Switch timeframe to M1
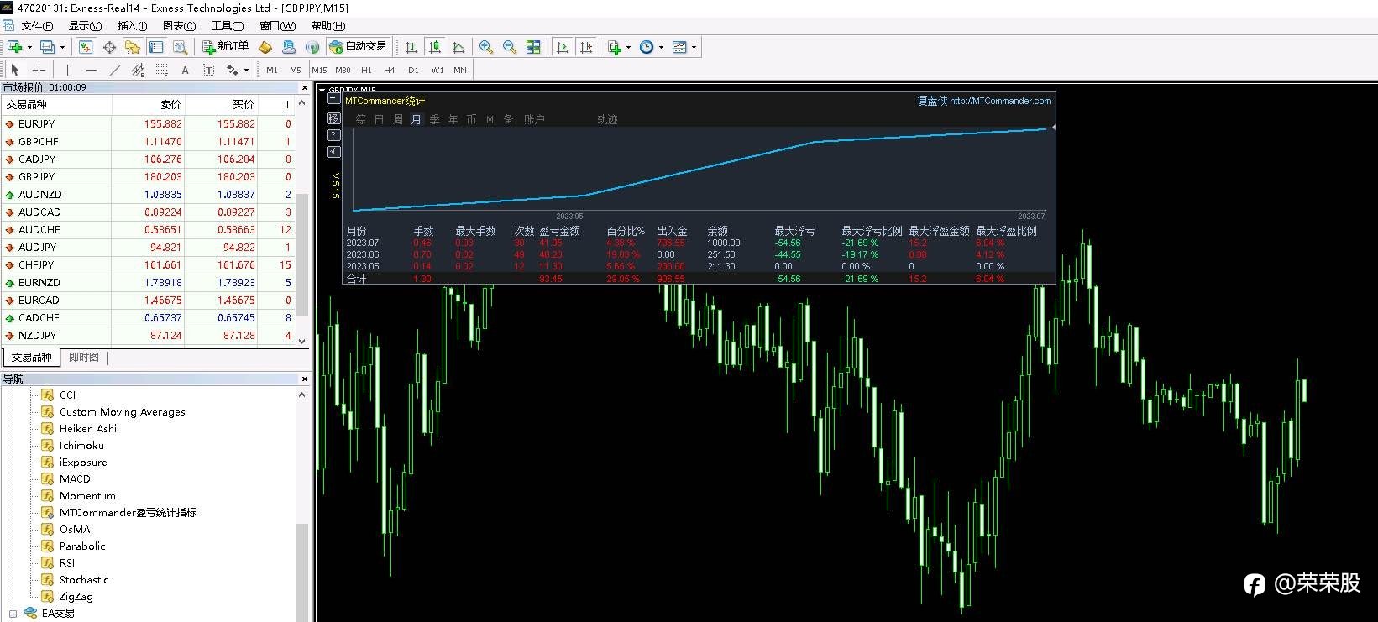 pos(272,71)
